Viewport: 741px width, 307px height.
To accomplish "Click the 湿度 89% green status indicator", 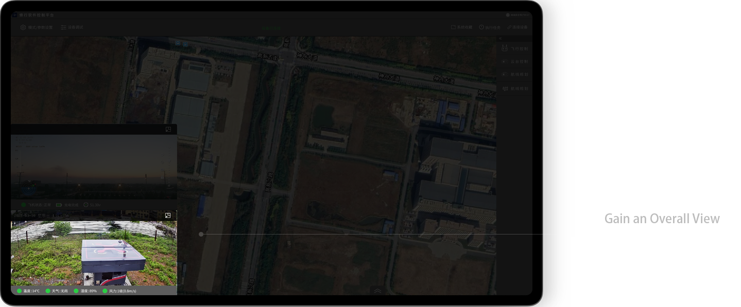I will pos(85,291).
